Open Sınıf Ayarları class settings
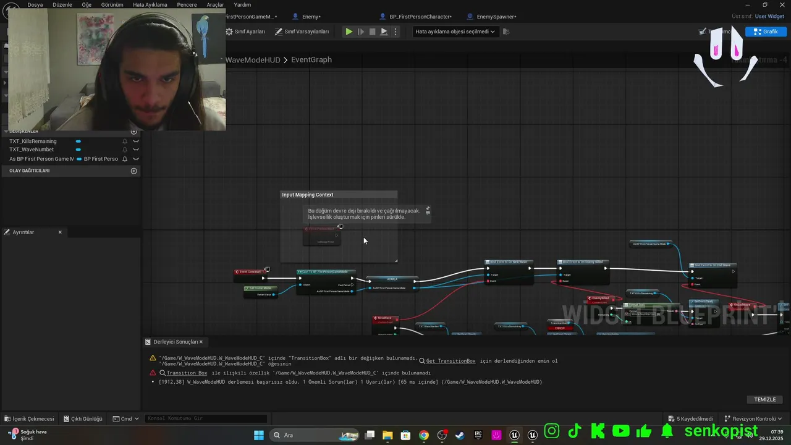 coord(245,32)
